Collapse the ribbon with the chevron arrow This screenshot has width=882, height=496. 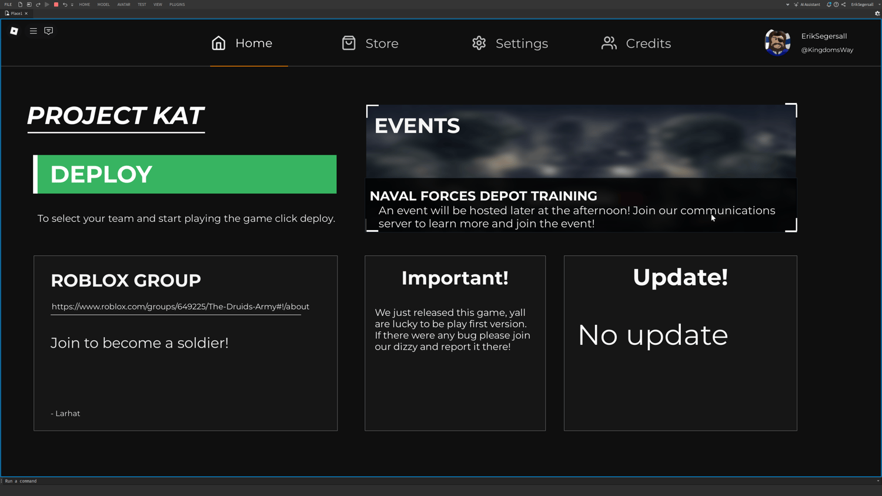pyautogui.click(x=787, y=5)
